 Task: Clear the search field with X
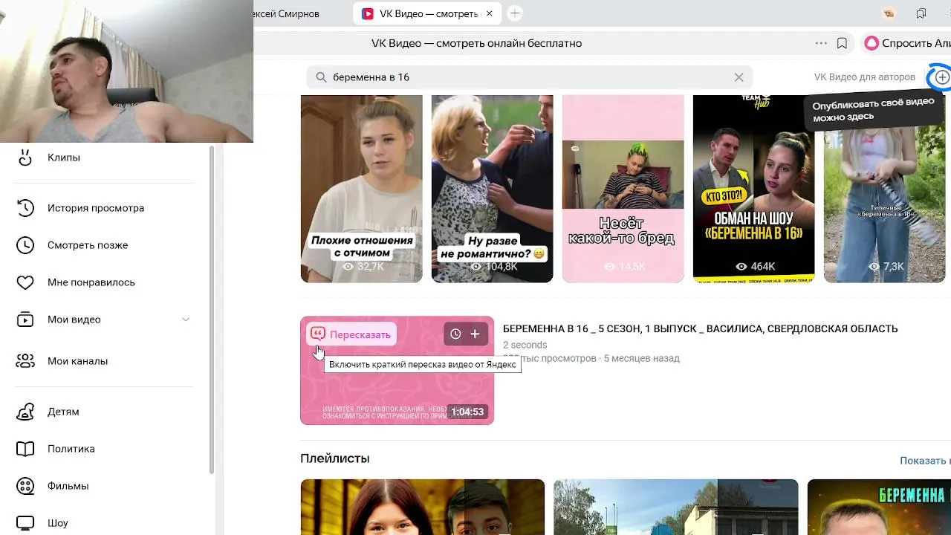739,77
